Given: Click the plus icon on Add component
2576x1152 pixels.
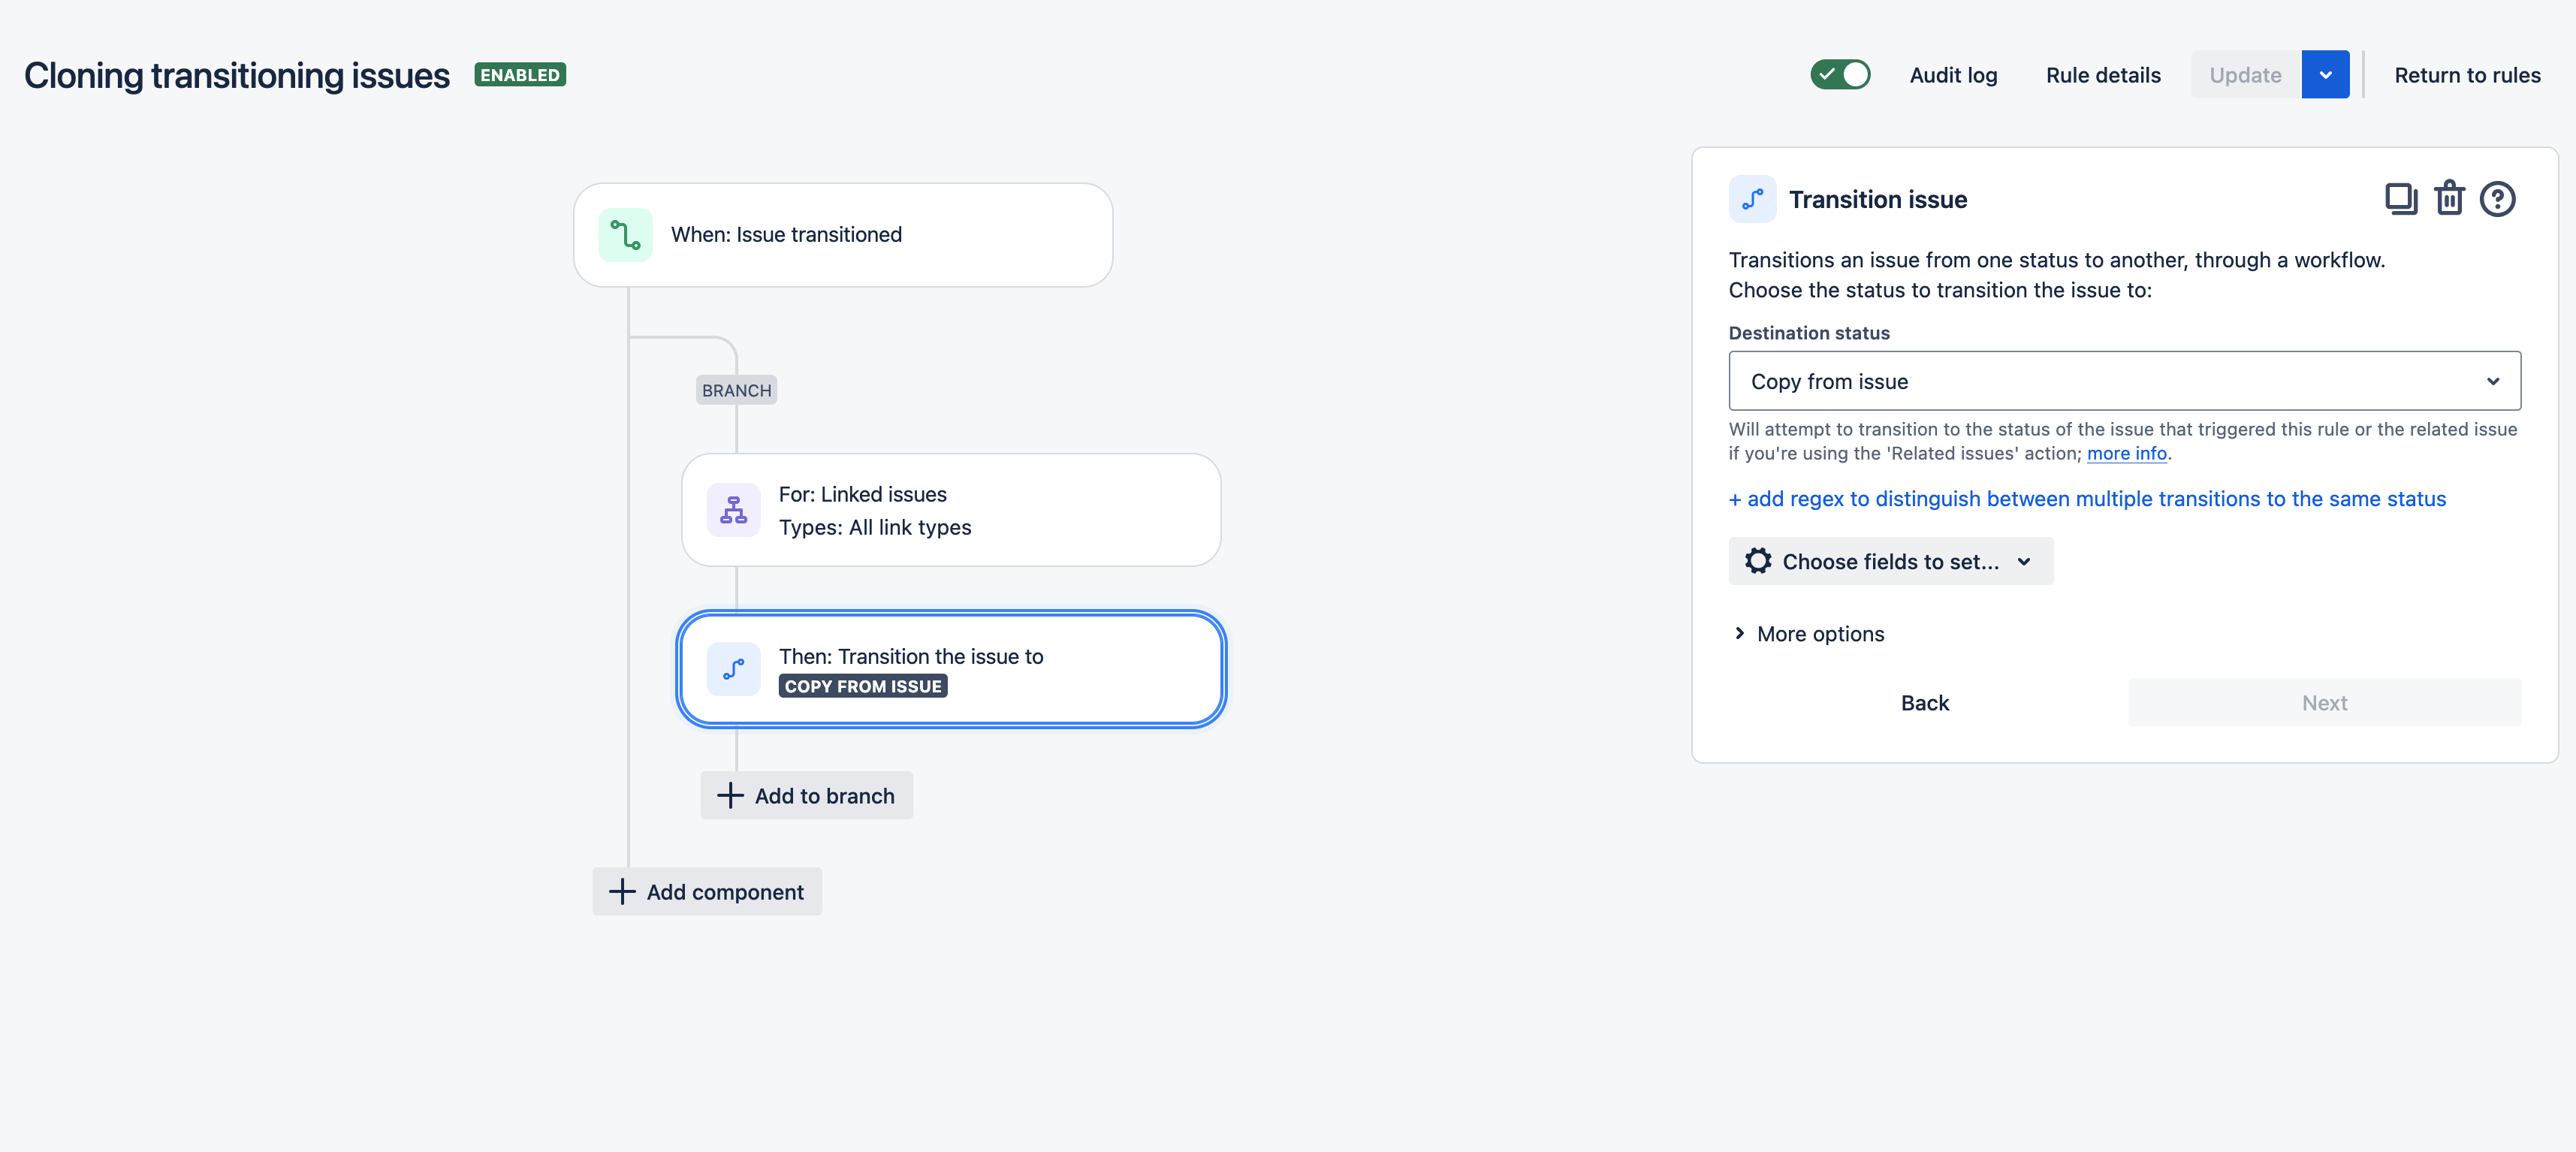Looking at the screenshot, I should [x=622, y=891].
